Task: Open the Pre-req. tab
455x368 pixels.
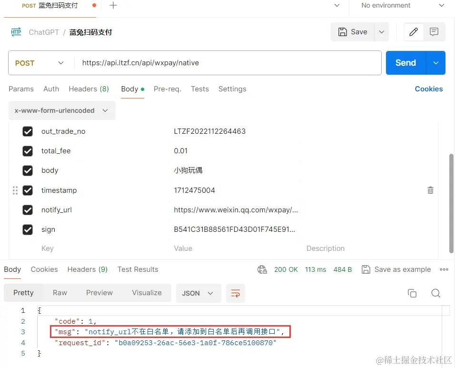Action: pyautogui.click(x=168, y=89)
